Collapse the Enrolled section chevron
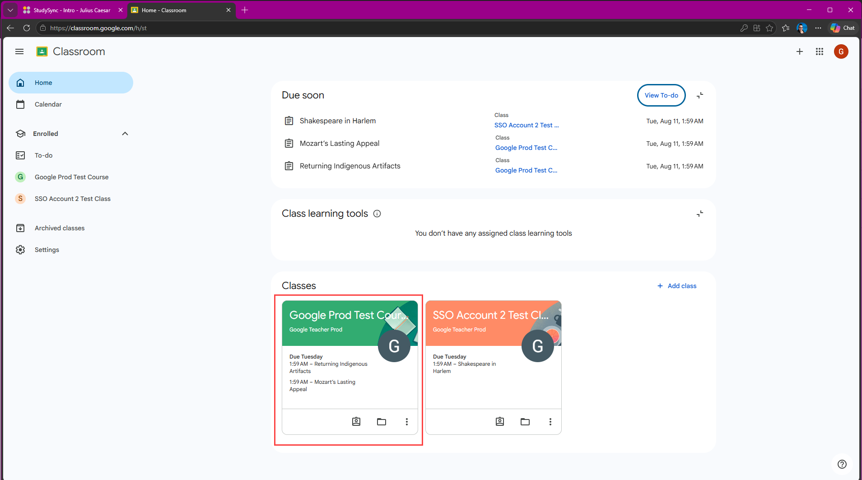862x480 pixels. (x=125, y=134)
